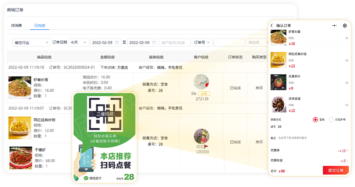
Task: Select 堂食 dining option
Action: 315,120
